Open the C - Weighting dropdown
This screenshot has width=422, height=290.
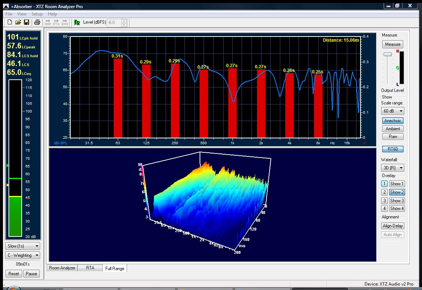pyautogui.click(x=23, y=255)
